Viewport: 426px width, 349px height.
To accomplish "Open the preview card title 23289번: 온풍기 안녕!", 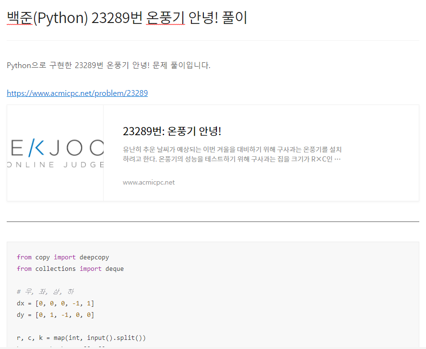I will click(x=172, y=131).
